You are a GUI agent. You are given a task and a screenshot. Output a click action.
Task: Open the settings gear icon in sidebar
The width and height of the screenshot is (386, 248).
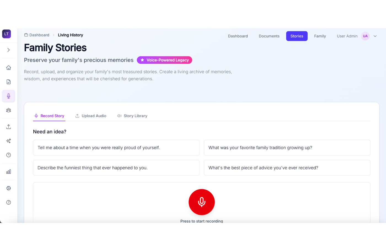[9, 188]
